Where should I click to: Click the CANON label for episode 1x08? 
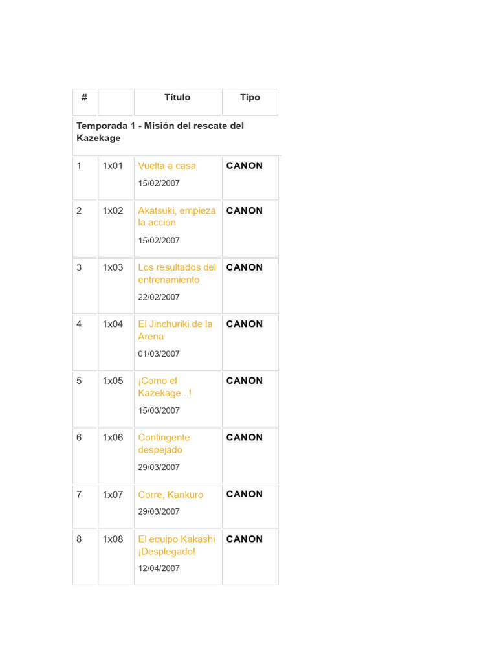click(245, 539)
